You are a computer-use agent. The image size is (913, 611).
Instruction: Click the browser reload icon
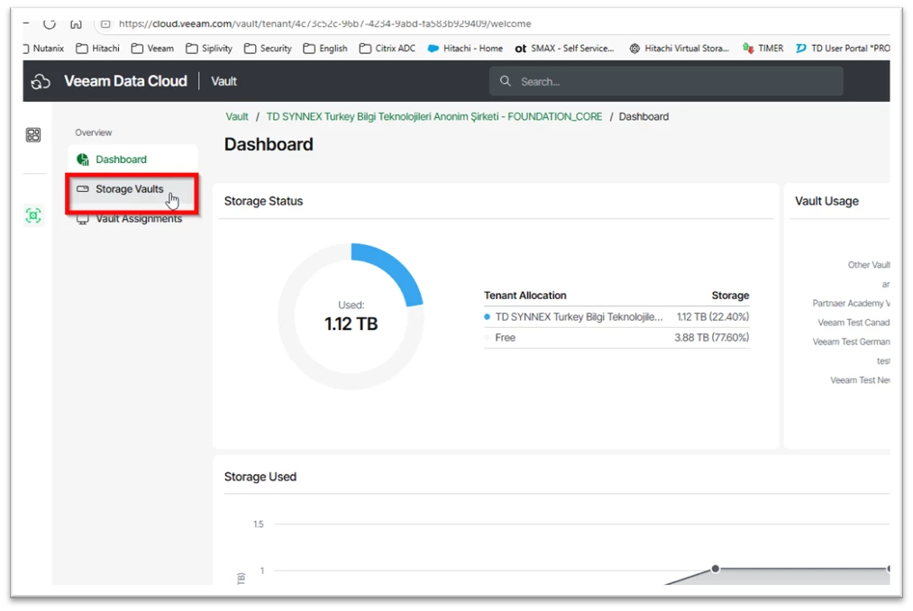tap(50, 23)
